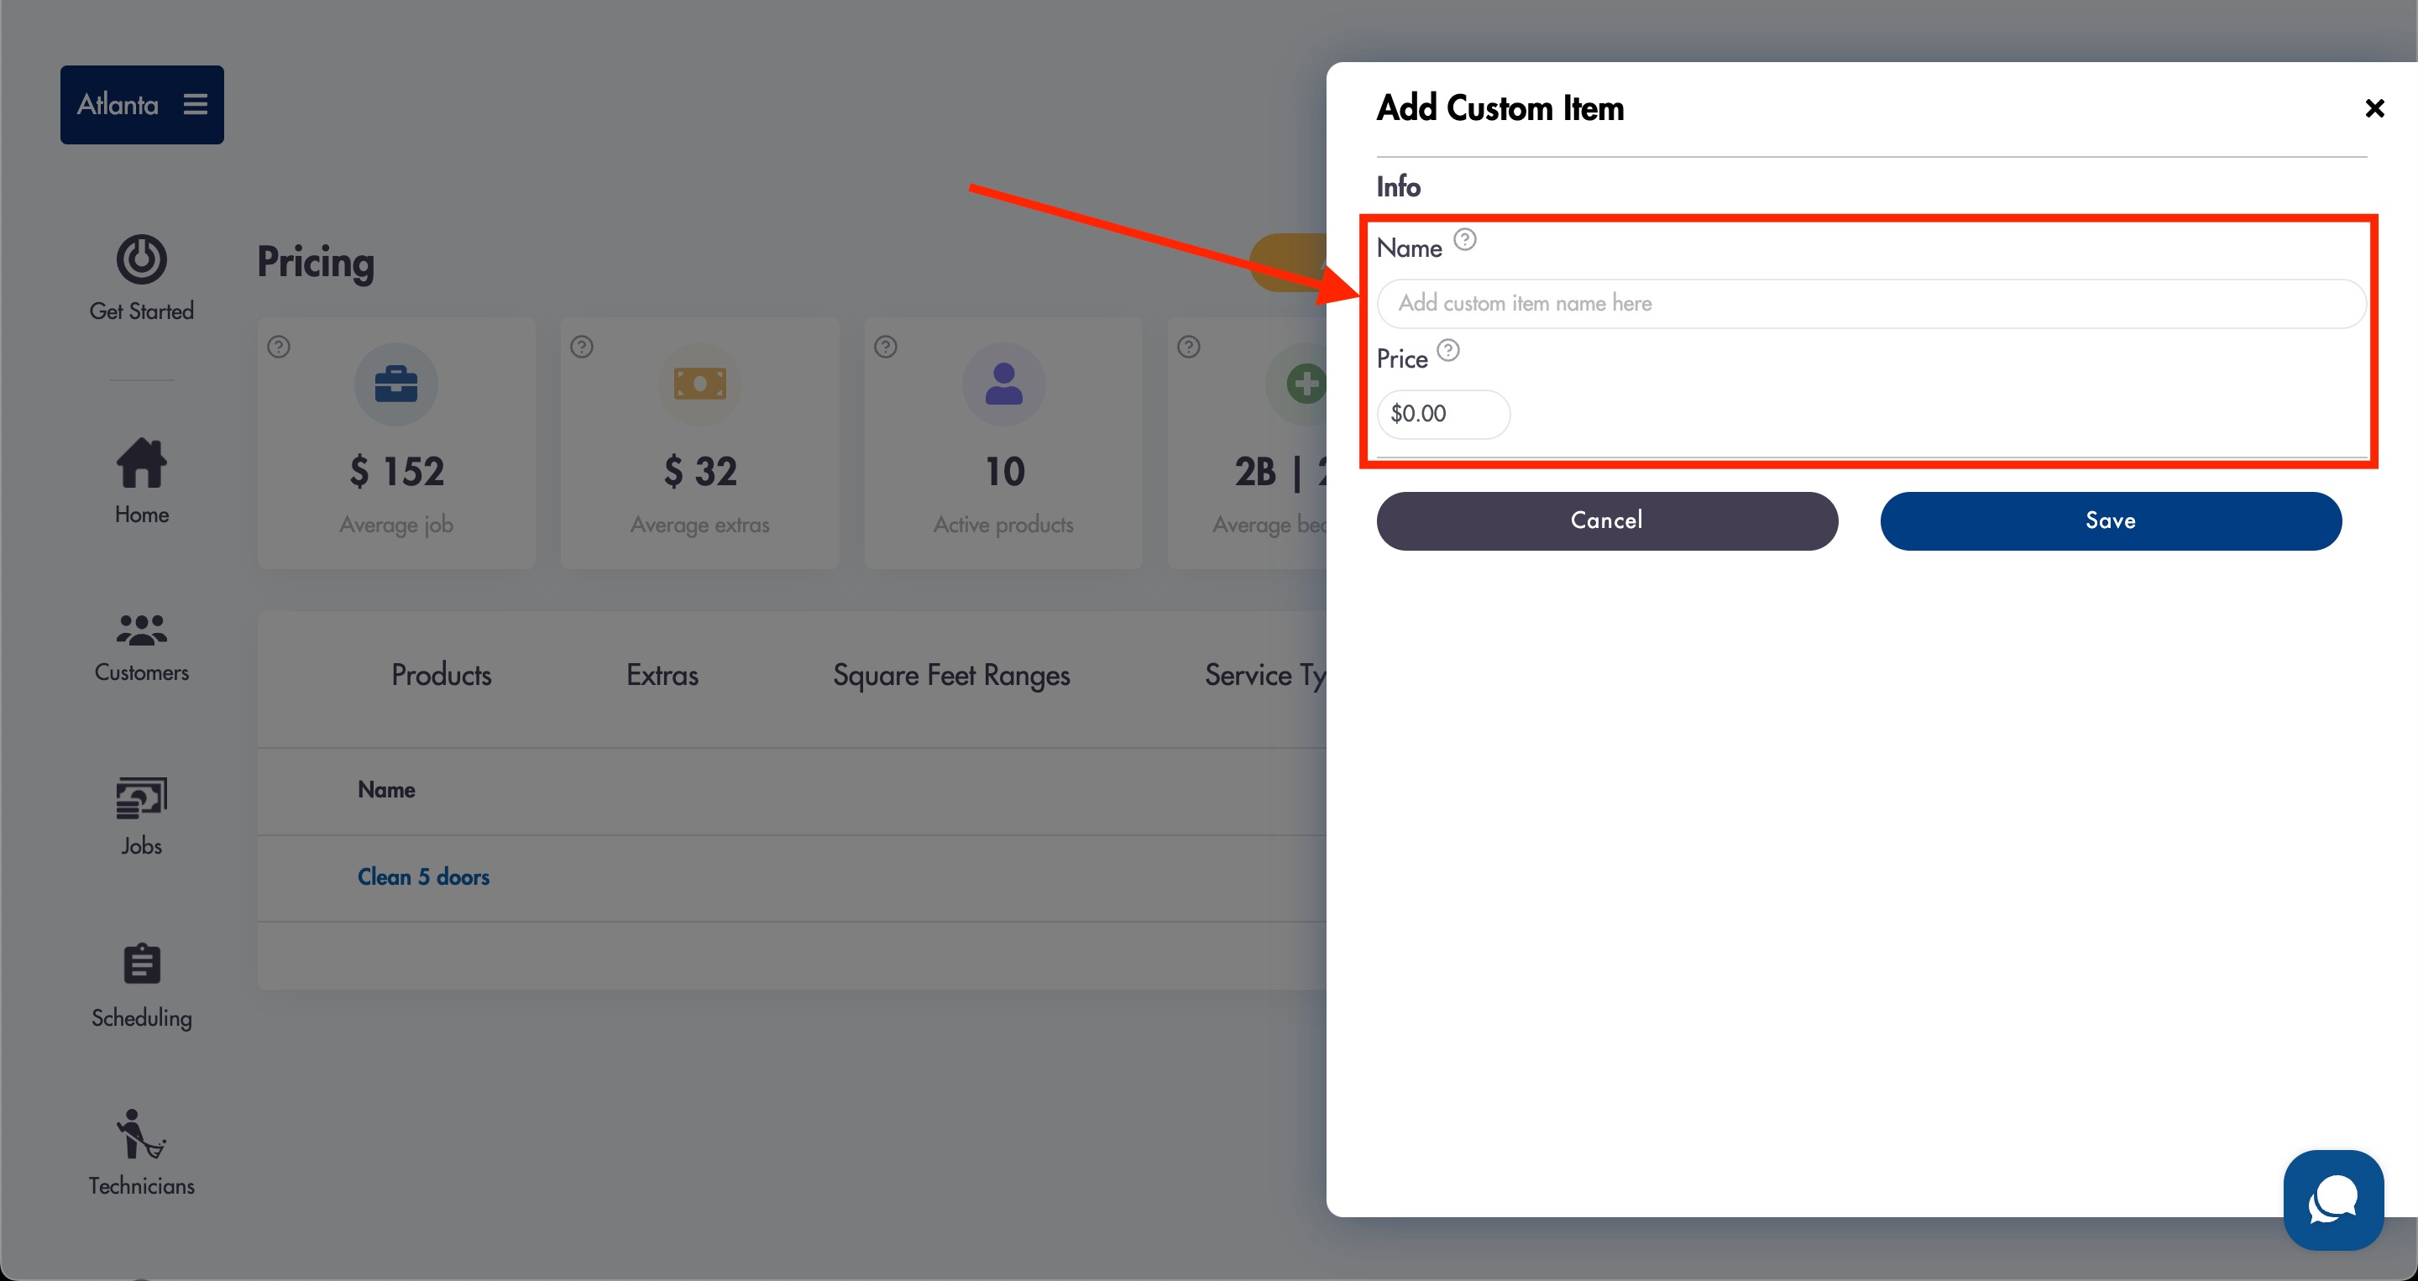Open the Scheduling clipboard icon
This screenshot has width=2418, height=1281.
(142, 964)
